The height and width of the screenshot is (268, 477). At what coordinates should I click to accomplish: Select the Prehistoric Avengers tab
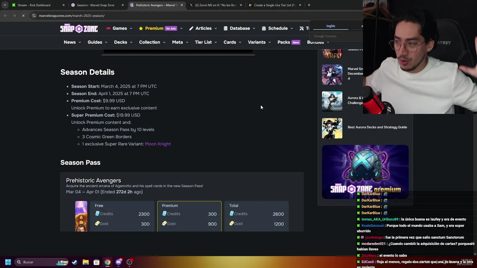[x=156, y=5]
